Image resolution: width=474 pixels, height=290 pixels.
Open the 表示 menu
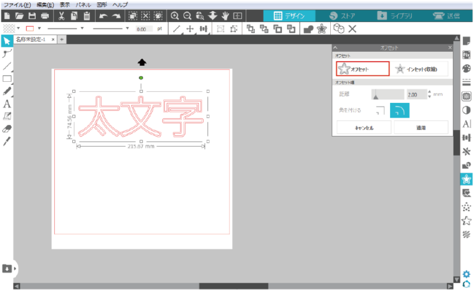click(65, 5)
